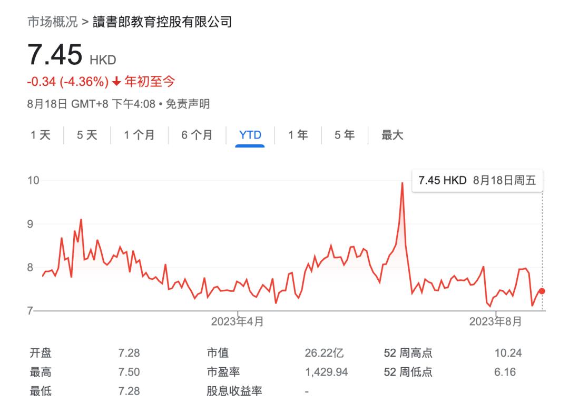Image resolution: width=569 pixels, height=412 pixels.
Task: Click the 年初至今 label
Action: pyautogui.click(x=150, y=81)
